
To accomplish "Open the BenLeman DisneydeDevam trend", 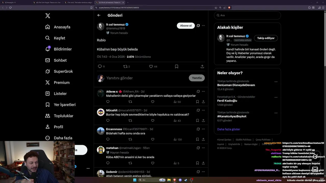I will click(x=236, y=85).
